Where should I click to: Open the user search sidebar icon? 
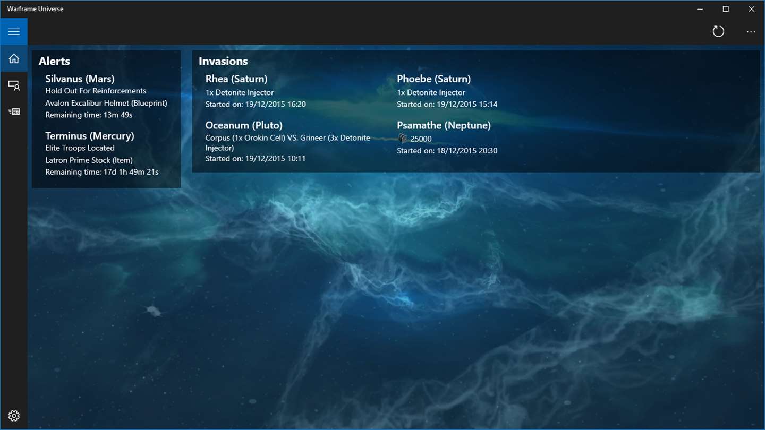[x=14, y=85]
